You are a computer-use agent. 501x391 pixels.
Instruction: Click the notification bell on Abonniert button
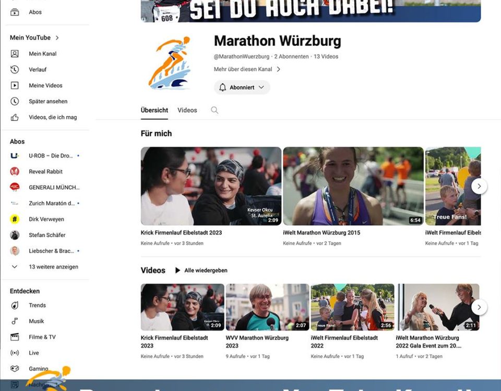coord(223,88)
